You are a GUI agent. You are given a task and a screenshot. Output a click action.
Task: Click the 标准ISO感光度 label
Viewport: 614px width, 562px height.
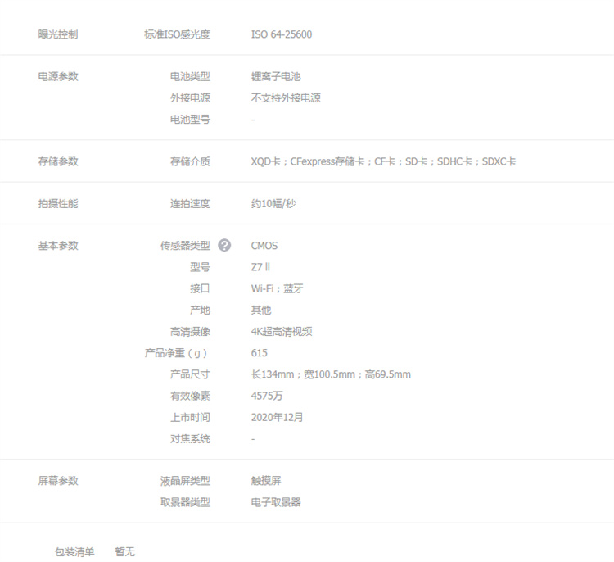tap(177, 34)
